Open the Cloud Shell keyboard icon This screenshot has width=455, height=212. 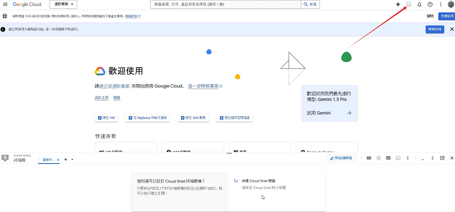coord(369,158)
